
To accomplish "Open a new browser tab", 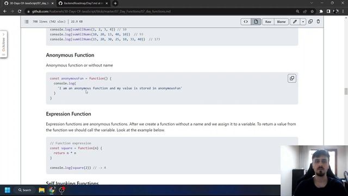I will click(x=115, y=3).
